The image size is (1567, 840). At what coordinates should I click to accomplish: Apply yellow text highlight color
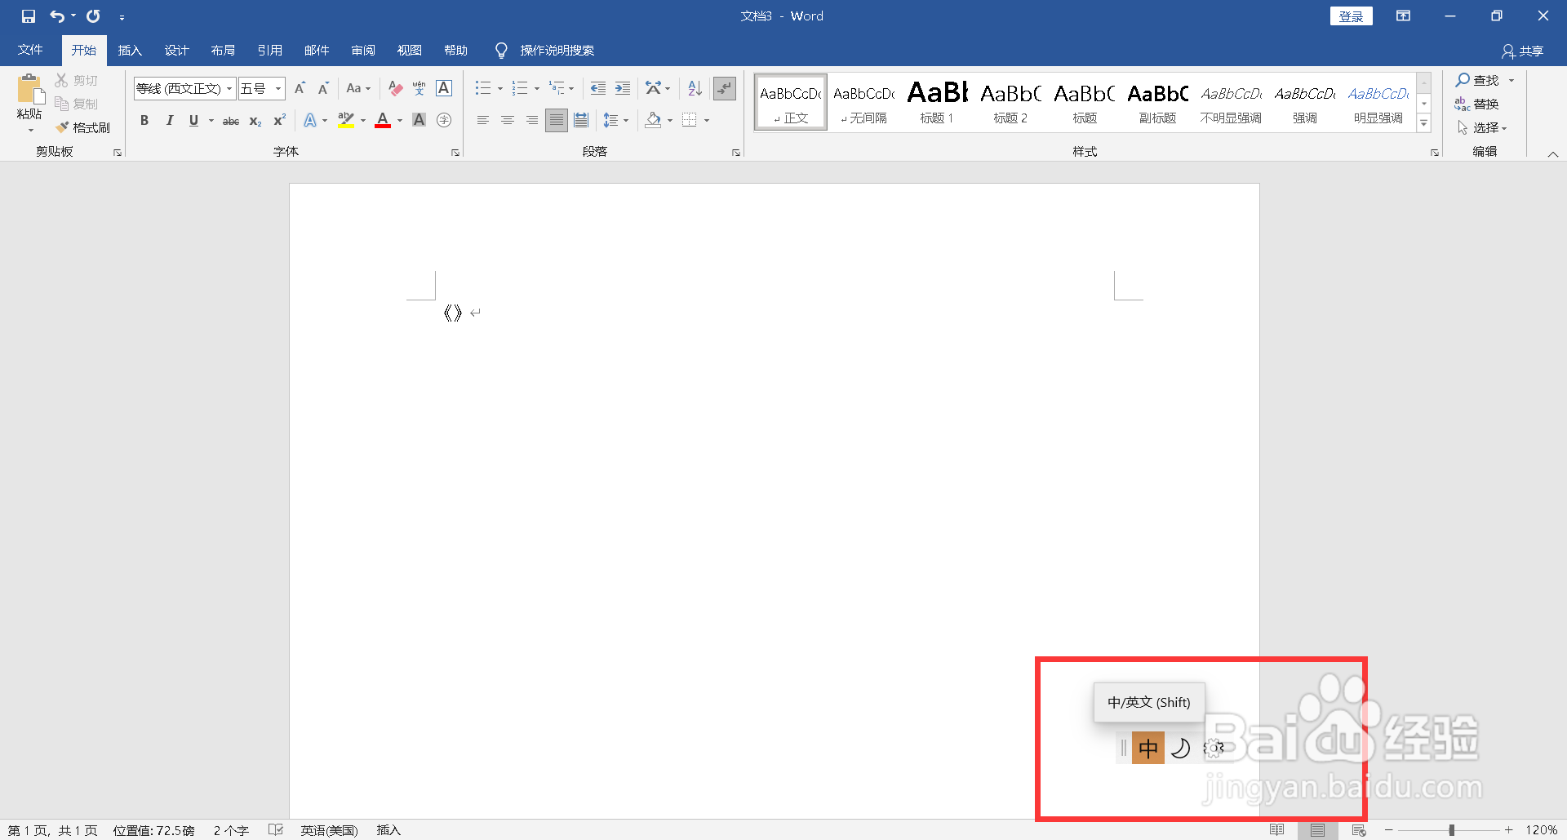346,120
